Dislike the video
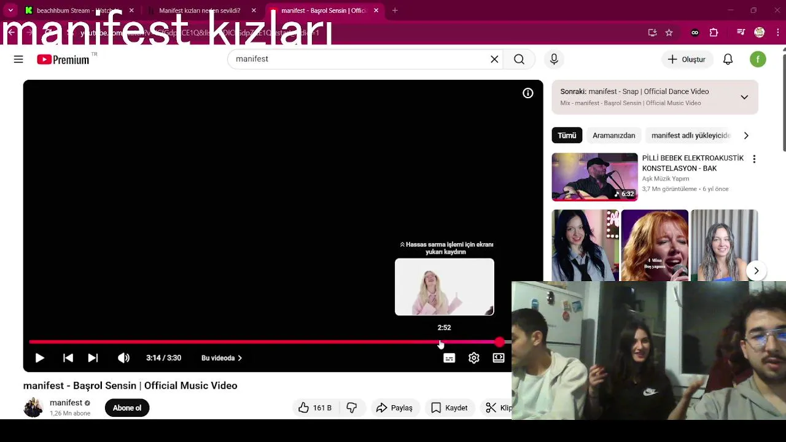This screenshot has height=442, width=786. pos(352,408)
